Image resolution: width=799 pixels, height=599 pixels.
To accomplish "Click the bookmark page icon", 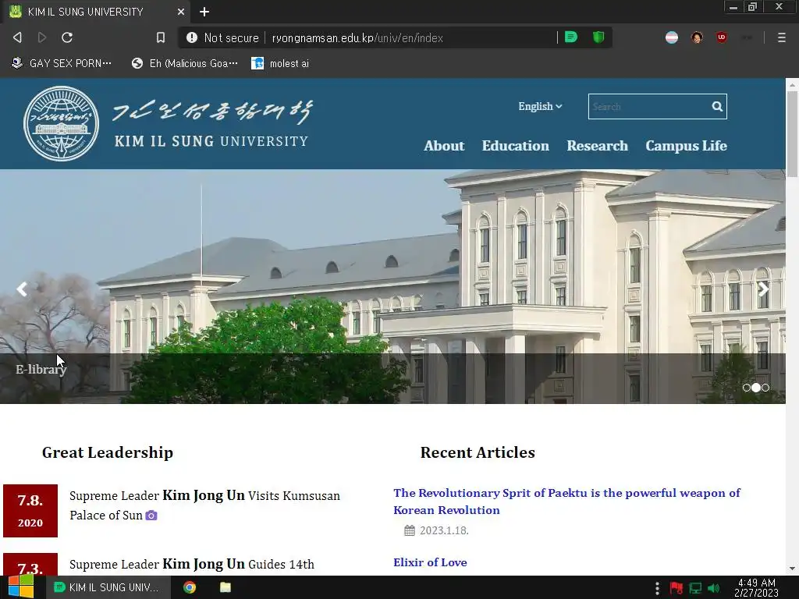I will (161, 37).
